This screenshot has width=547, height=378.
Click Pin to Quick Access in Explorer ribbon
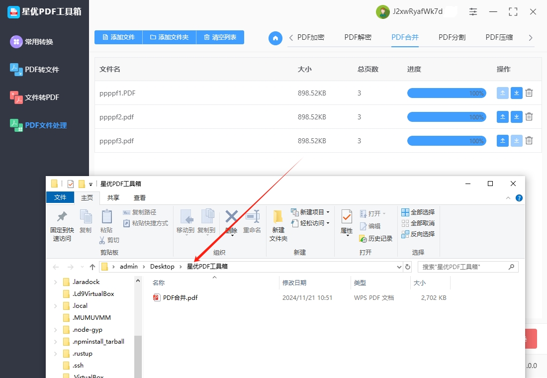(62, 226)
